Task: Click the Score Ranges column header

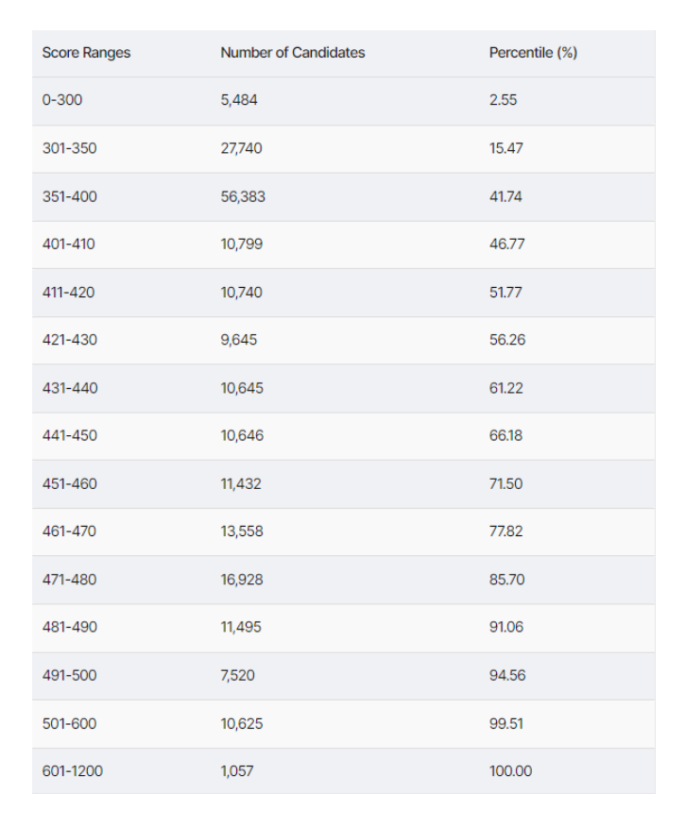Action: pyautogui.click(x=86, y=53)
